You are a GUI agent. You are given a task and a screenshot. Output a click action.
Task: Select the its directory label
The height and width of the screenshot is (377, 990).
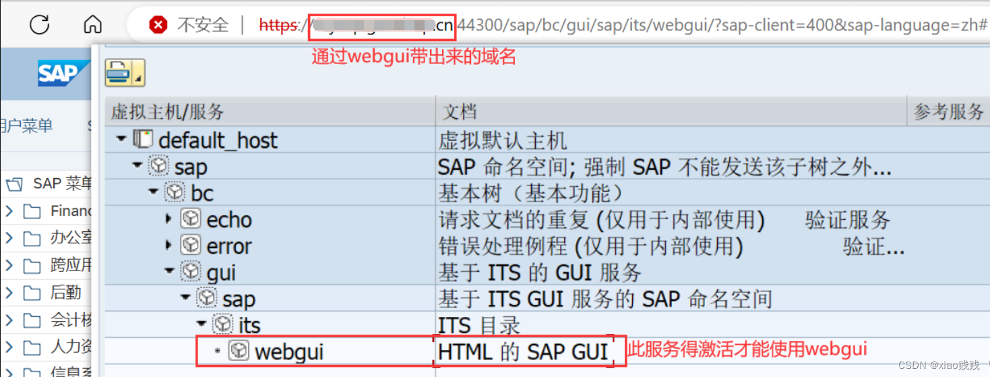point(249,324)
